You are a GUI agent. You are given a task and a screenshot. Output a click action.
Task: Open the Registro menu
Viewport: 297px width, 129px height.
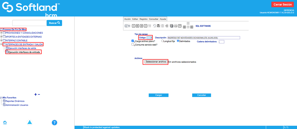143,19
